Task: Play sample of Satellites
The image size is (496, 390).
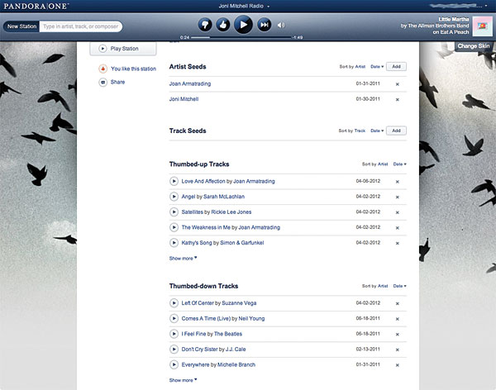Action: point(174,212)
